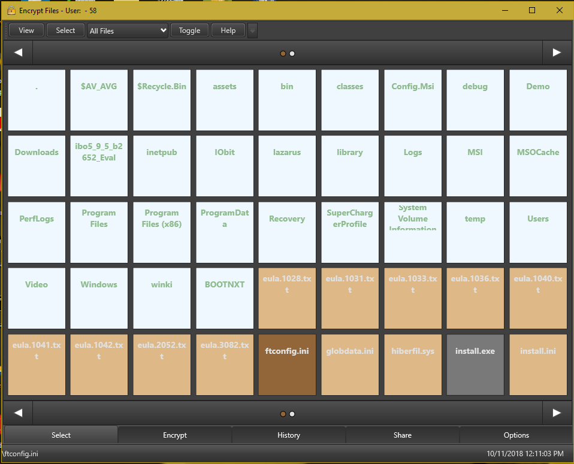Open the inetpub folder tile
This screenshot has width=574, height=464.
pos(162,166)
